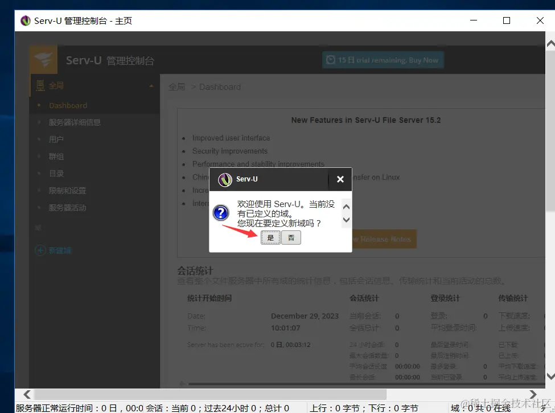The image size is (555, 413).
Task: Click the bottom horizontal scrollbar right arrow
Action: pyautogui.click(x=533, y=394)
